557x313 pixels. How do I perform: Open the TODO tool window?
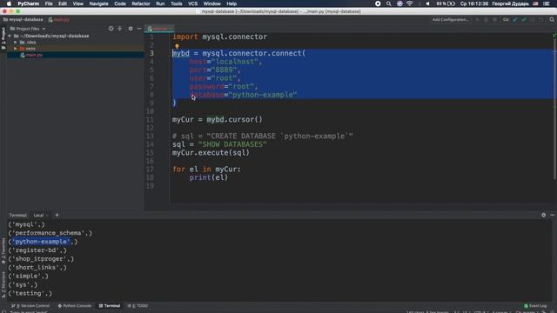(138, 305)
